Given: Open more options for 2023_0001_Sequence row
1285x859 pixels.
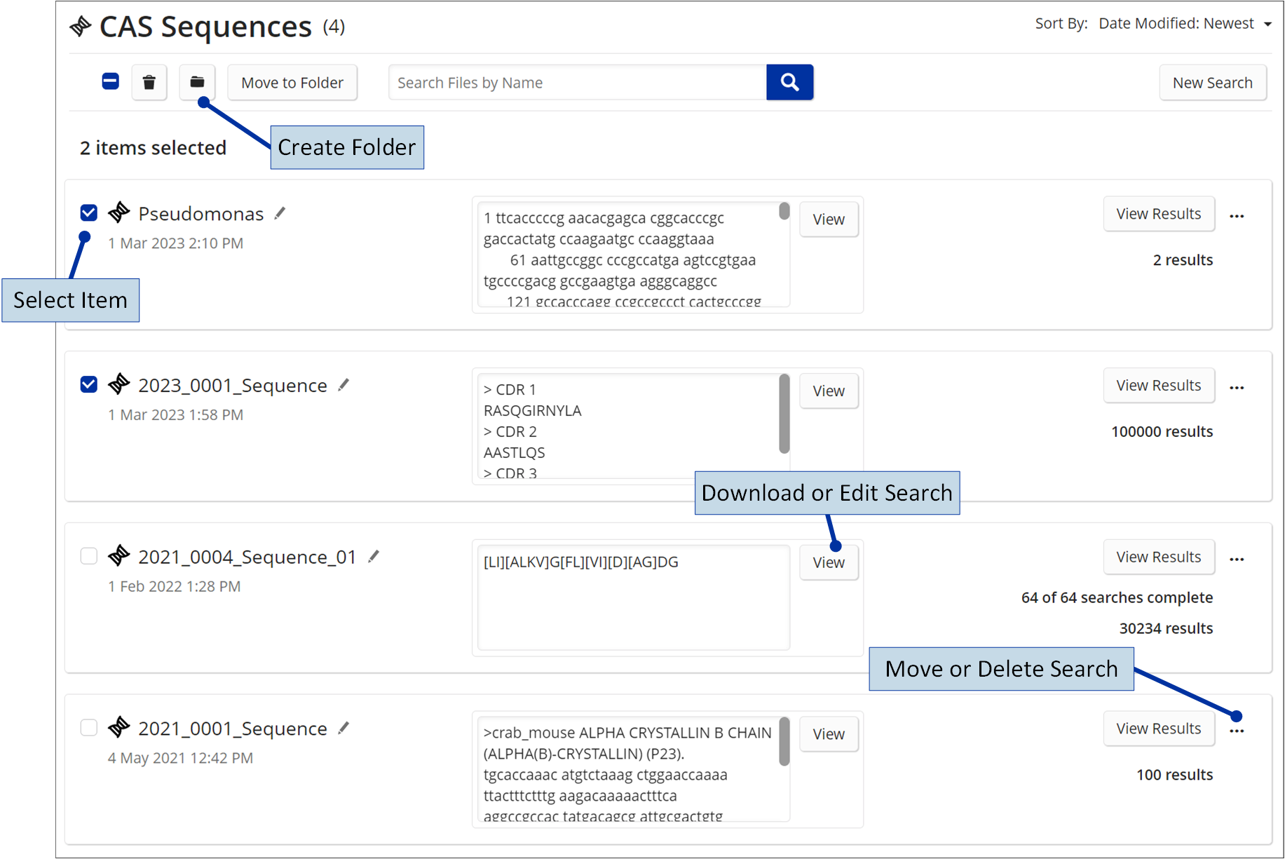Looking at the screenshot, I should (1237, 388).
